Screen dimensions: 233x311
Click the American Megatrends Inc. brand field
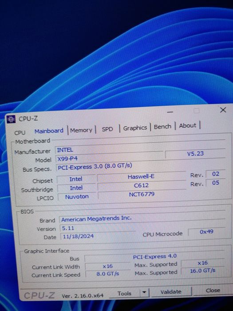[x=142, y=219]
